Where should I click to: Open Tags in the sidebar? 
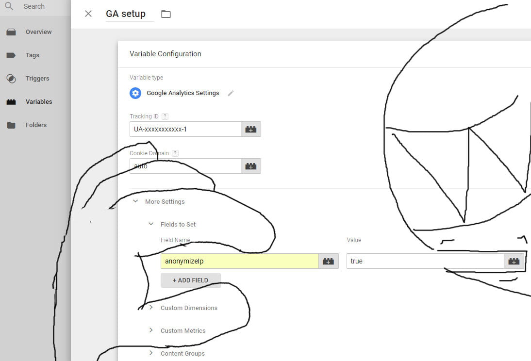click(32, 55)
